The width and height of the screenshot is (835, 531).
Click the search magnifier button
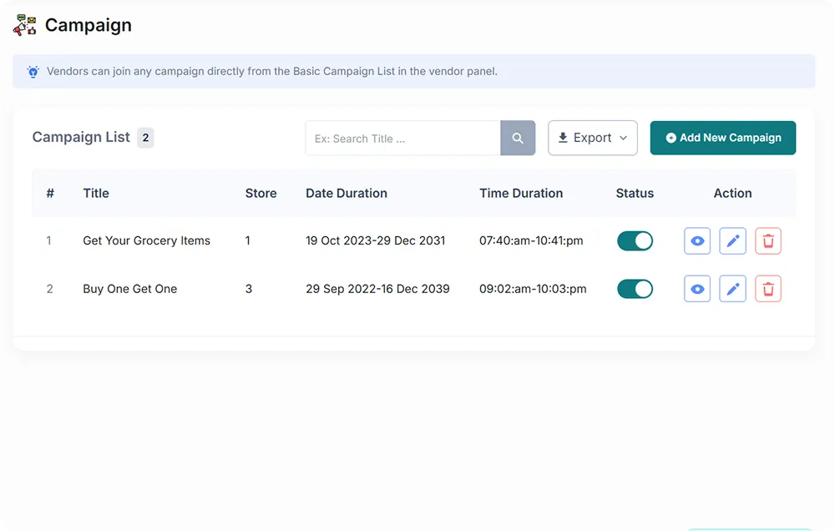(518, 138)
